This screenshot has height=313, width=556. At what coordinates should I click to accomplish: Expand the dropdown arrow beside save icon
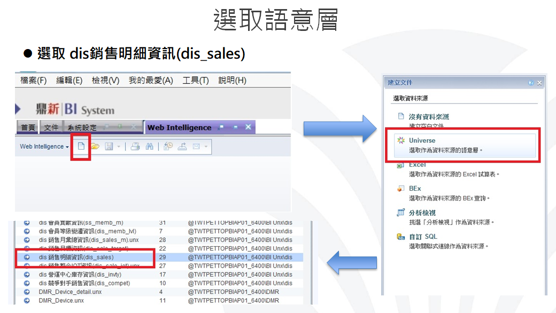point(118,147)
